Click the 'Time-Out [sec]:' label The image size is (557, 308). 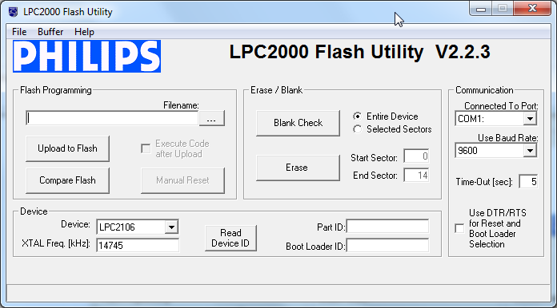[484, 182]
